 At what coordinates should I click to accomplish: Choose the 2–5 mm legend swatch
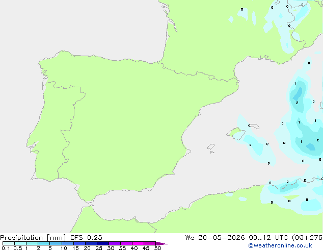(44, 243)
